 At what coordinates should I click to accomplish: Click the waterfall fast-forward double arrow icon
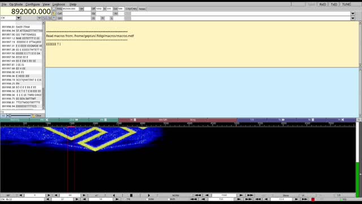[250, 195]
